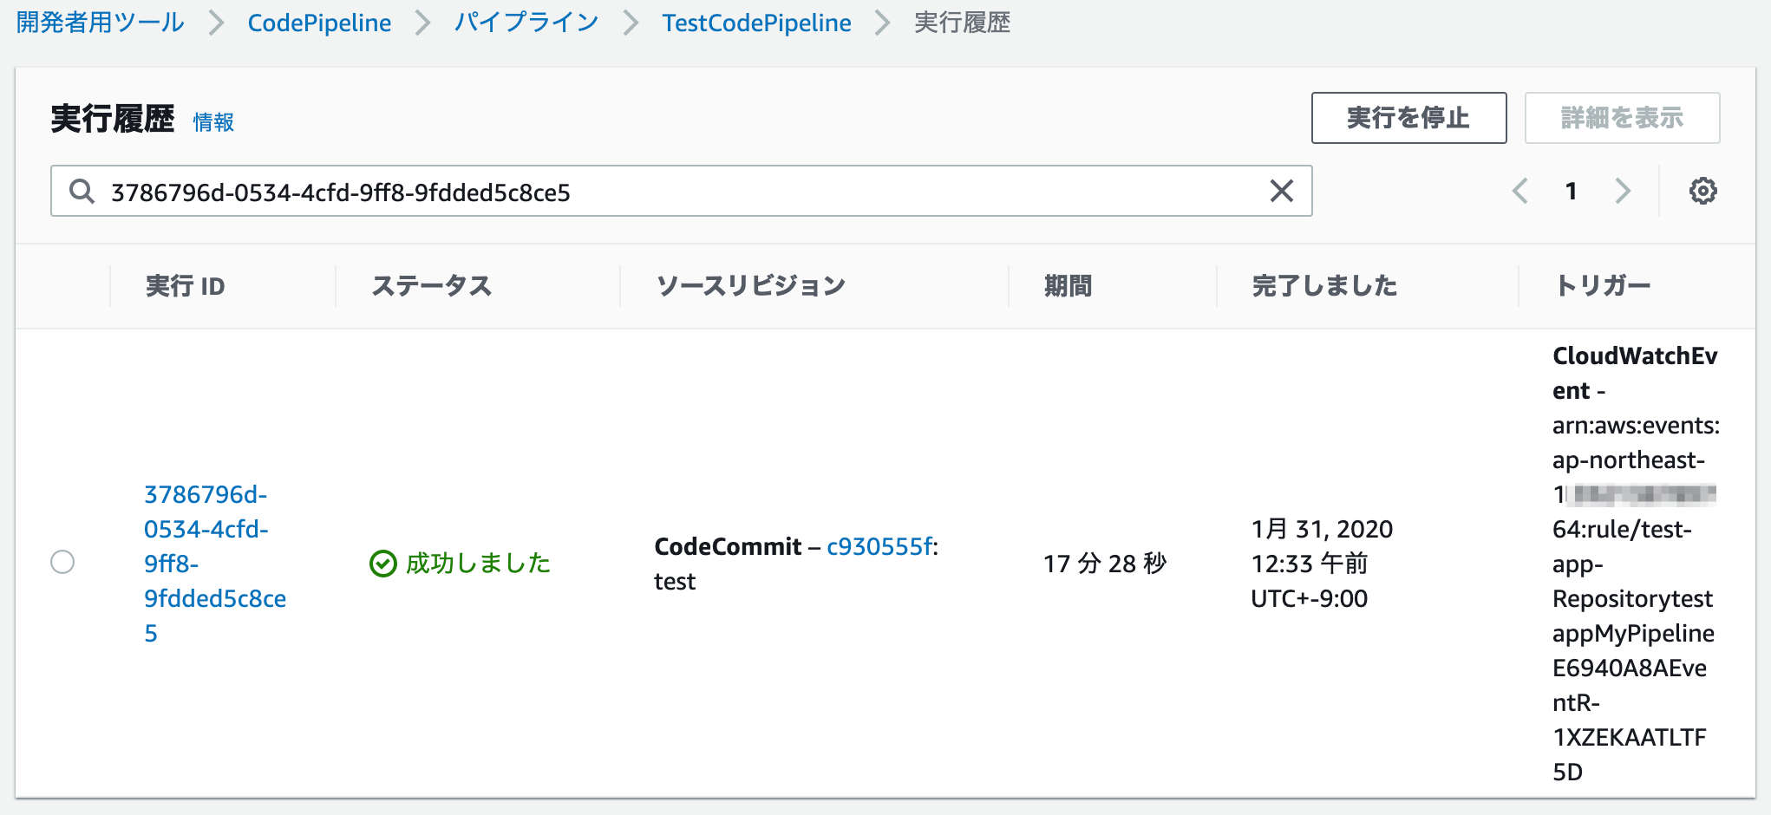Navigate to TestCodePipeline via breadcrumb
The image size is (1771, 815).
(x=755, y=23)
